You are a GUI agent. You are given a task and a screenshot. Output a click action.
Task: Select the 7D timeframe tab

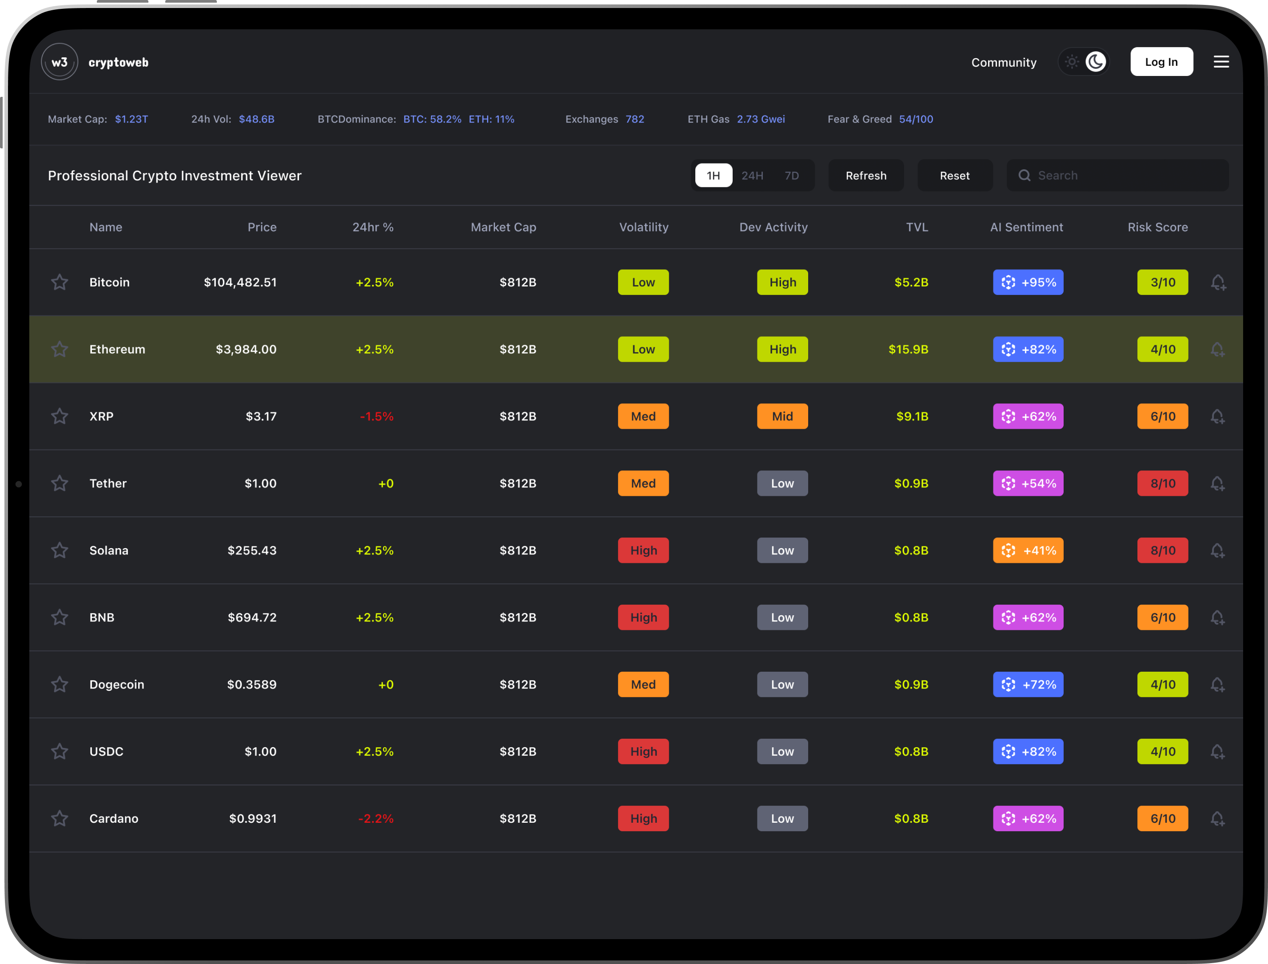(x=791, y=175)
